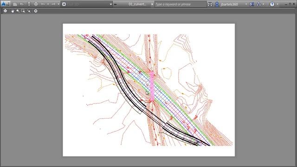The width and height of the screenshot is (297, 167).
Task: Click the 01_culvert drawing title
Action: tap(137, 4)
